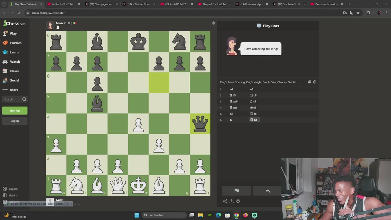This screenshot has width=391, height=220.
Task: Click the address bar URL
Action: point(48,13)
